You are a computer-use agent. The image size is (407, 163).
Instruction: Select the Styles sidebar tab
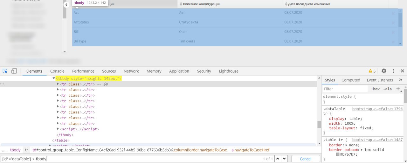330,80
